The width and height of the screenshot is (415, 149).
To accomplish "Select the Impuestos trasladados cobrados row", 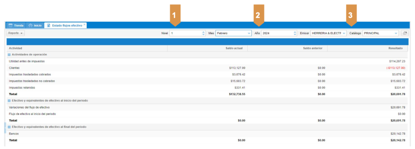I will click(207, 74).
